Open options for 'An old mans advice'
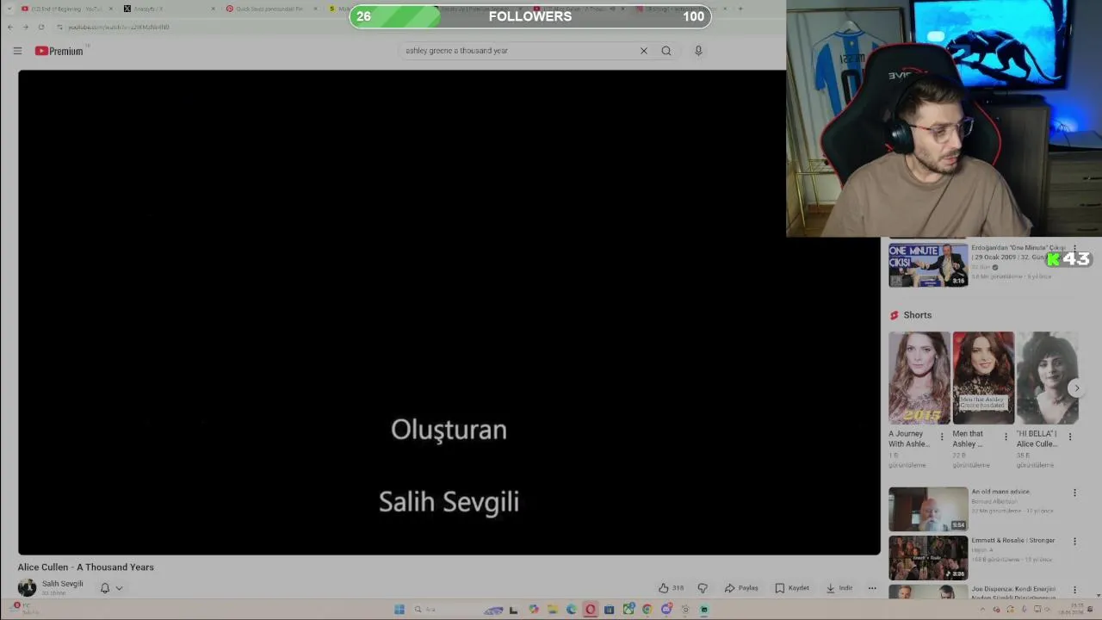This screenshot has height=620, width=1102. click(1074, 493)
